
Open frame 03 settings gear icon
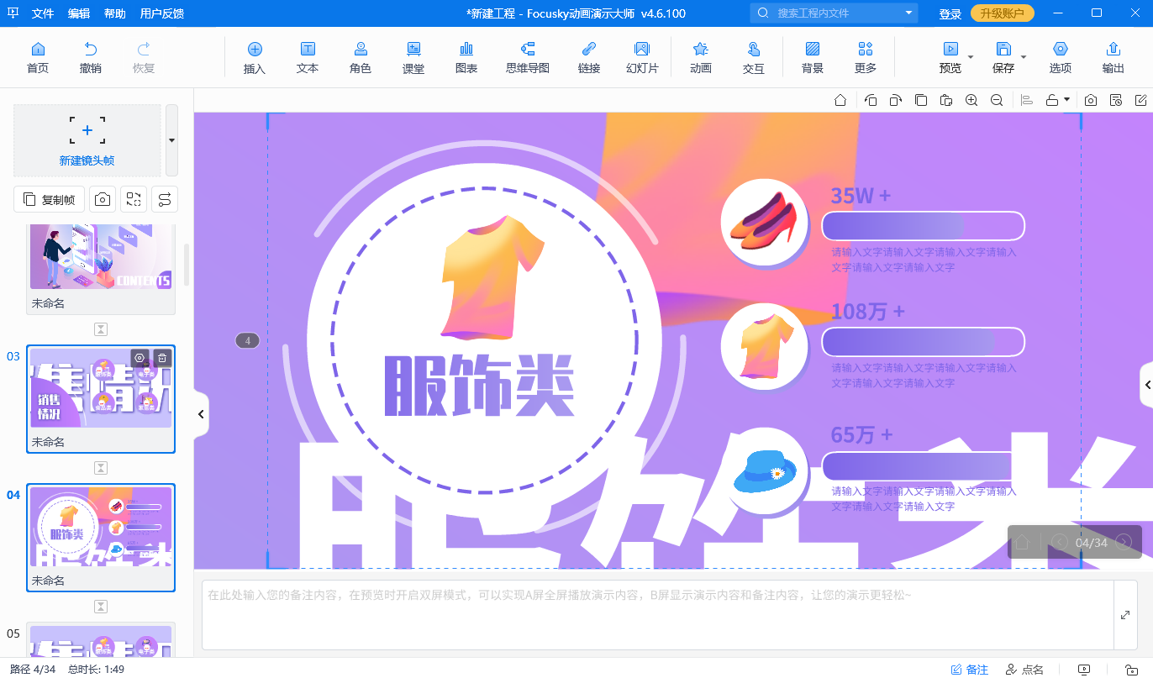point(140,358)
